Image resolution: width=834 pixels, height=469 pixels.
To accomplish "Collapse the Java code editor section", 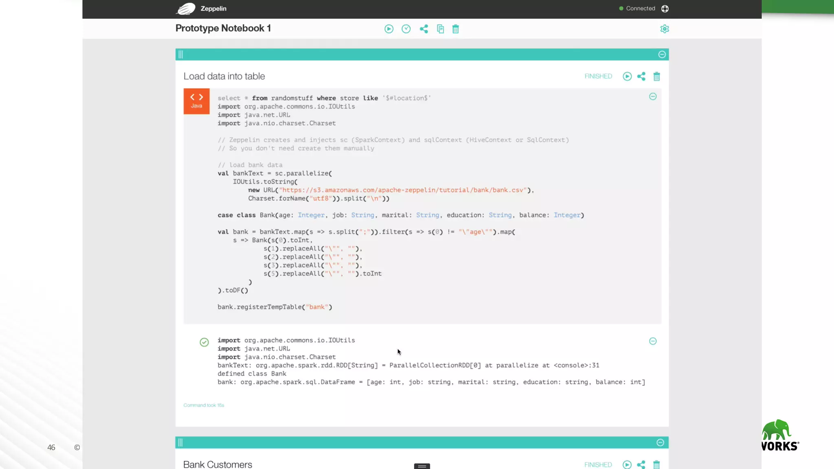I will coord(652,96).
